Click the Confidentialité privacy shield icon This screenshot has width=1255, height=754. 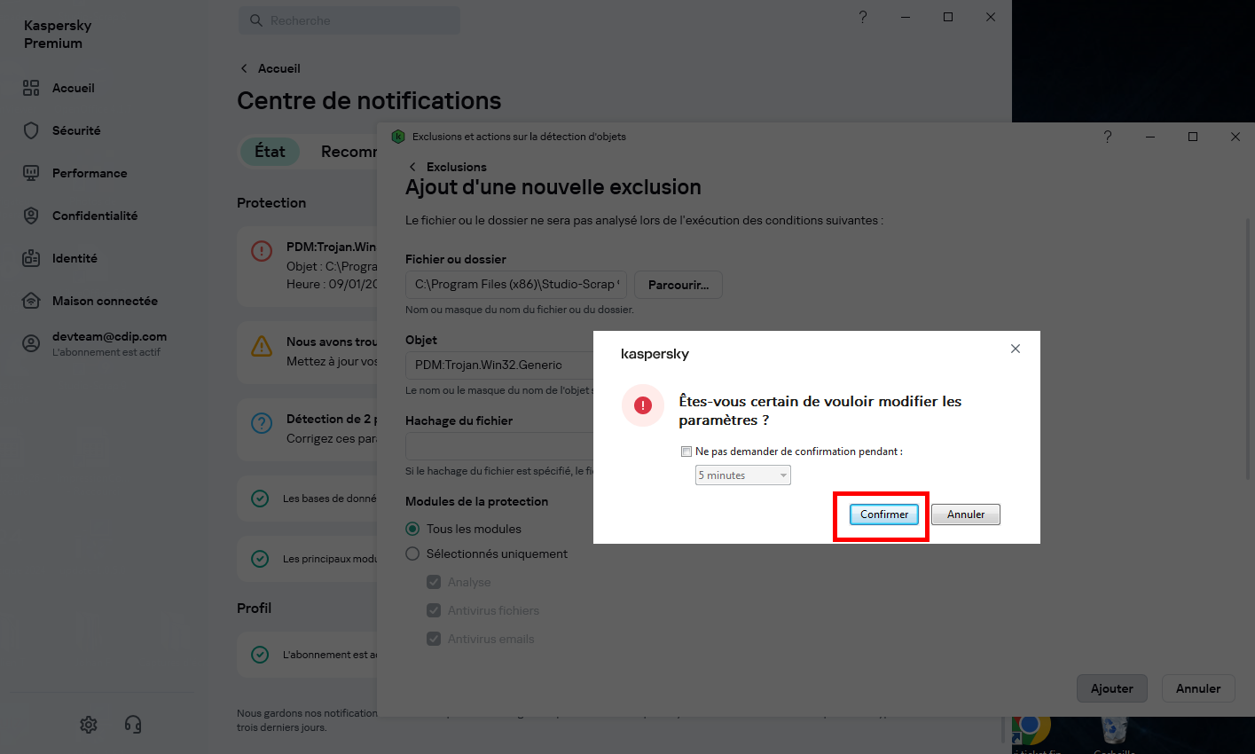pyautogui.click(x=31, y=216)
